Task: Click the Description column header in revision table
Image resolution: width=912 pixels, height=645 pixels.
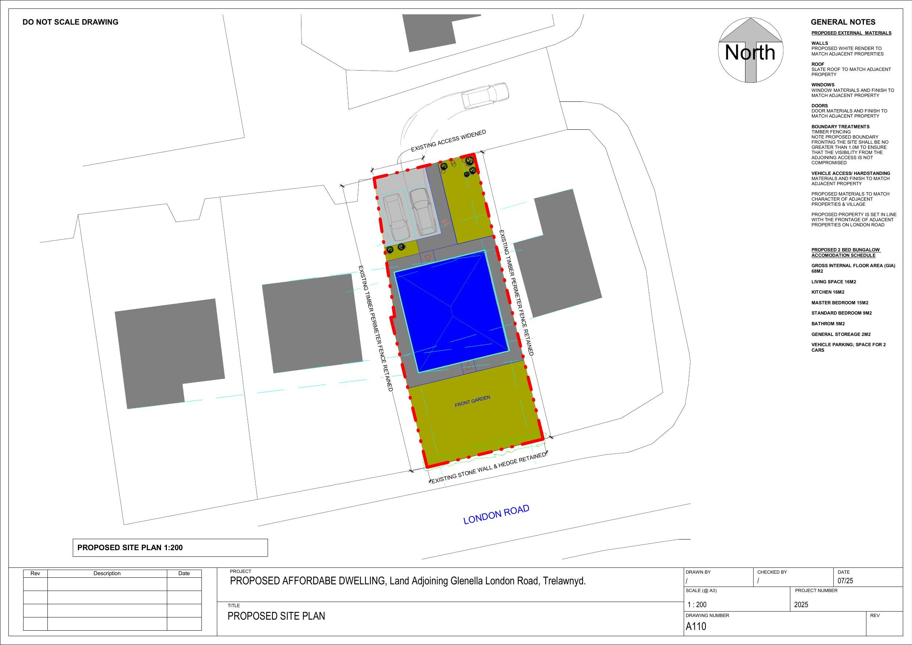Action: 107,573
